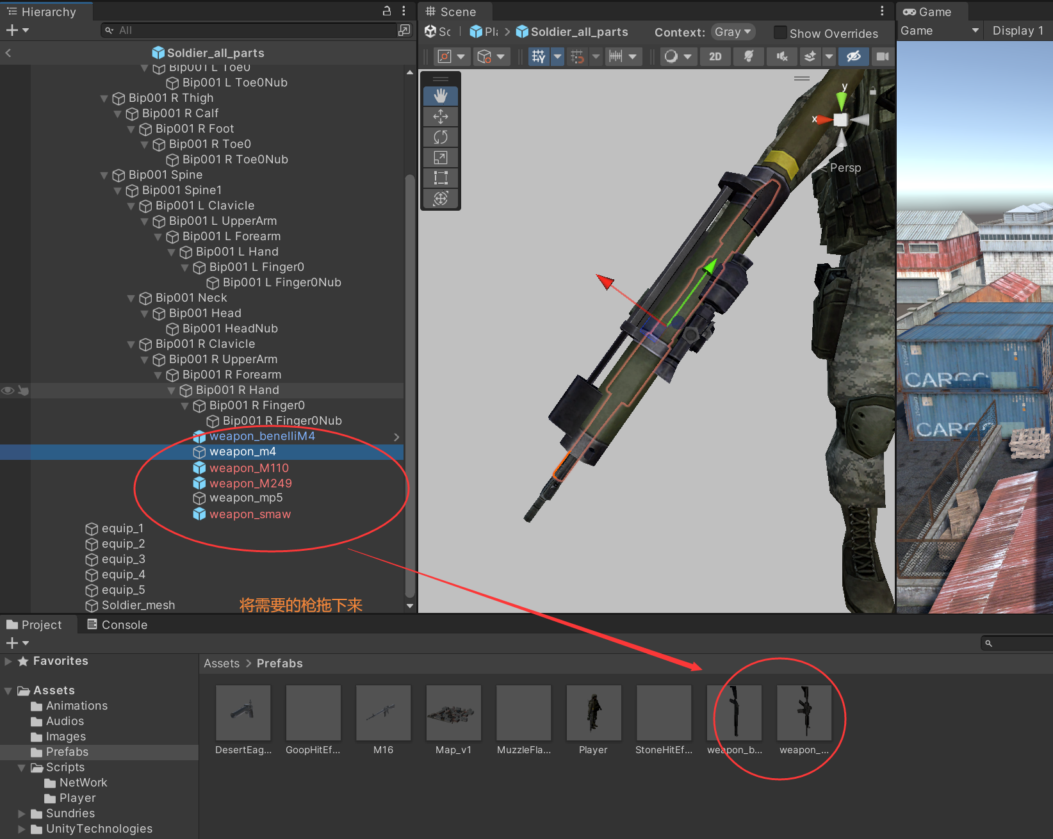Click the x axis cone on orientation gizmo
This screenshot has height=839, width=1053.
pyautogui.click(x=822, y=119)
